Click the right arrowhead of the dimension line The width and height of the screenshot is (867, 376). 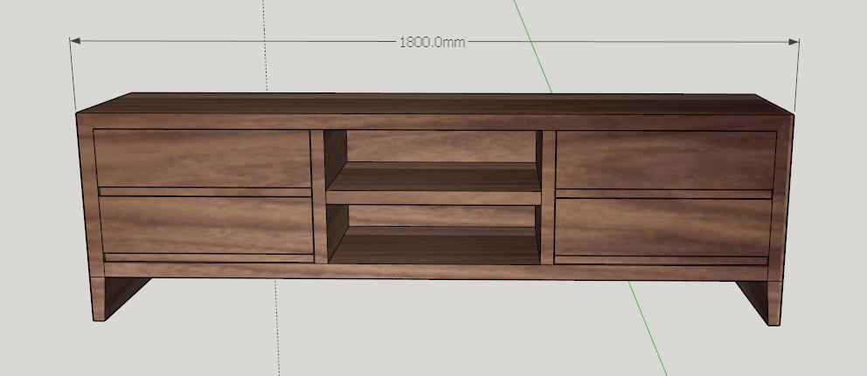[794, 42]
